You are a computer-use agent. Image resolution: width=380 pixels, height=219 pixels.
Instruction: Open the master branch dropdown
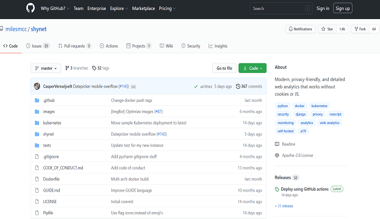46,68
